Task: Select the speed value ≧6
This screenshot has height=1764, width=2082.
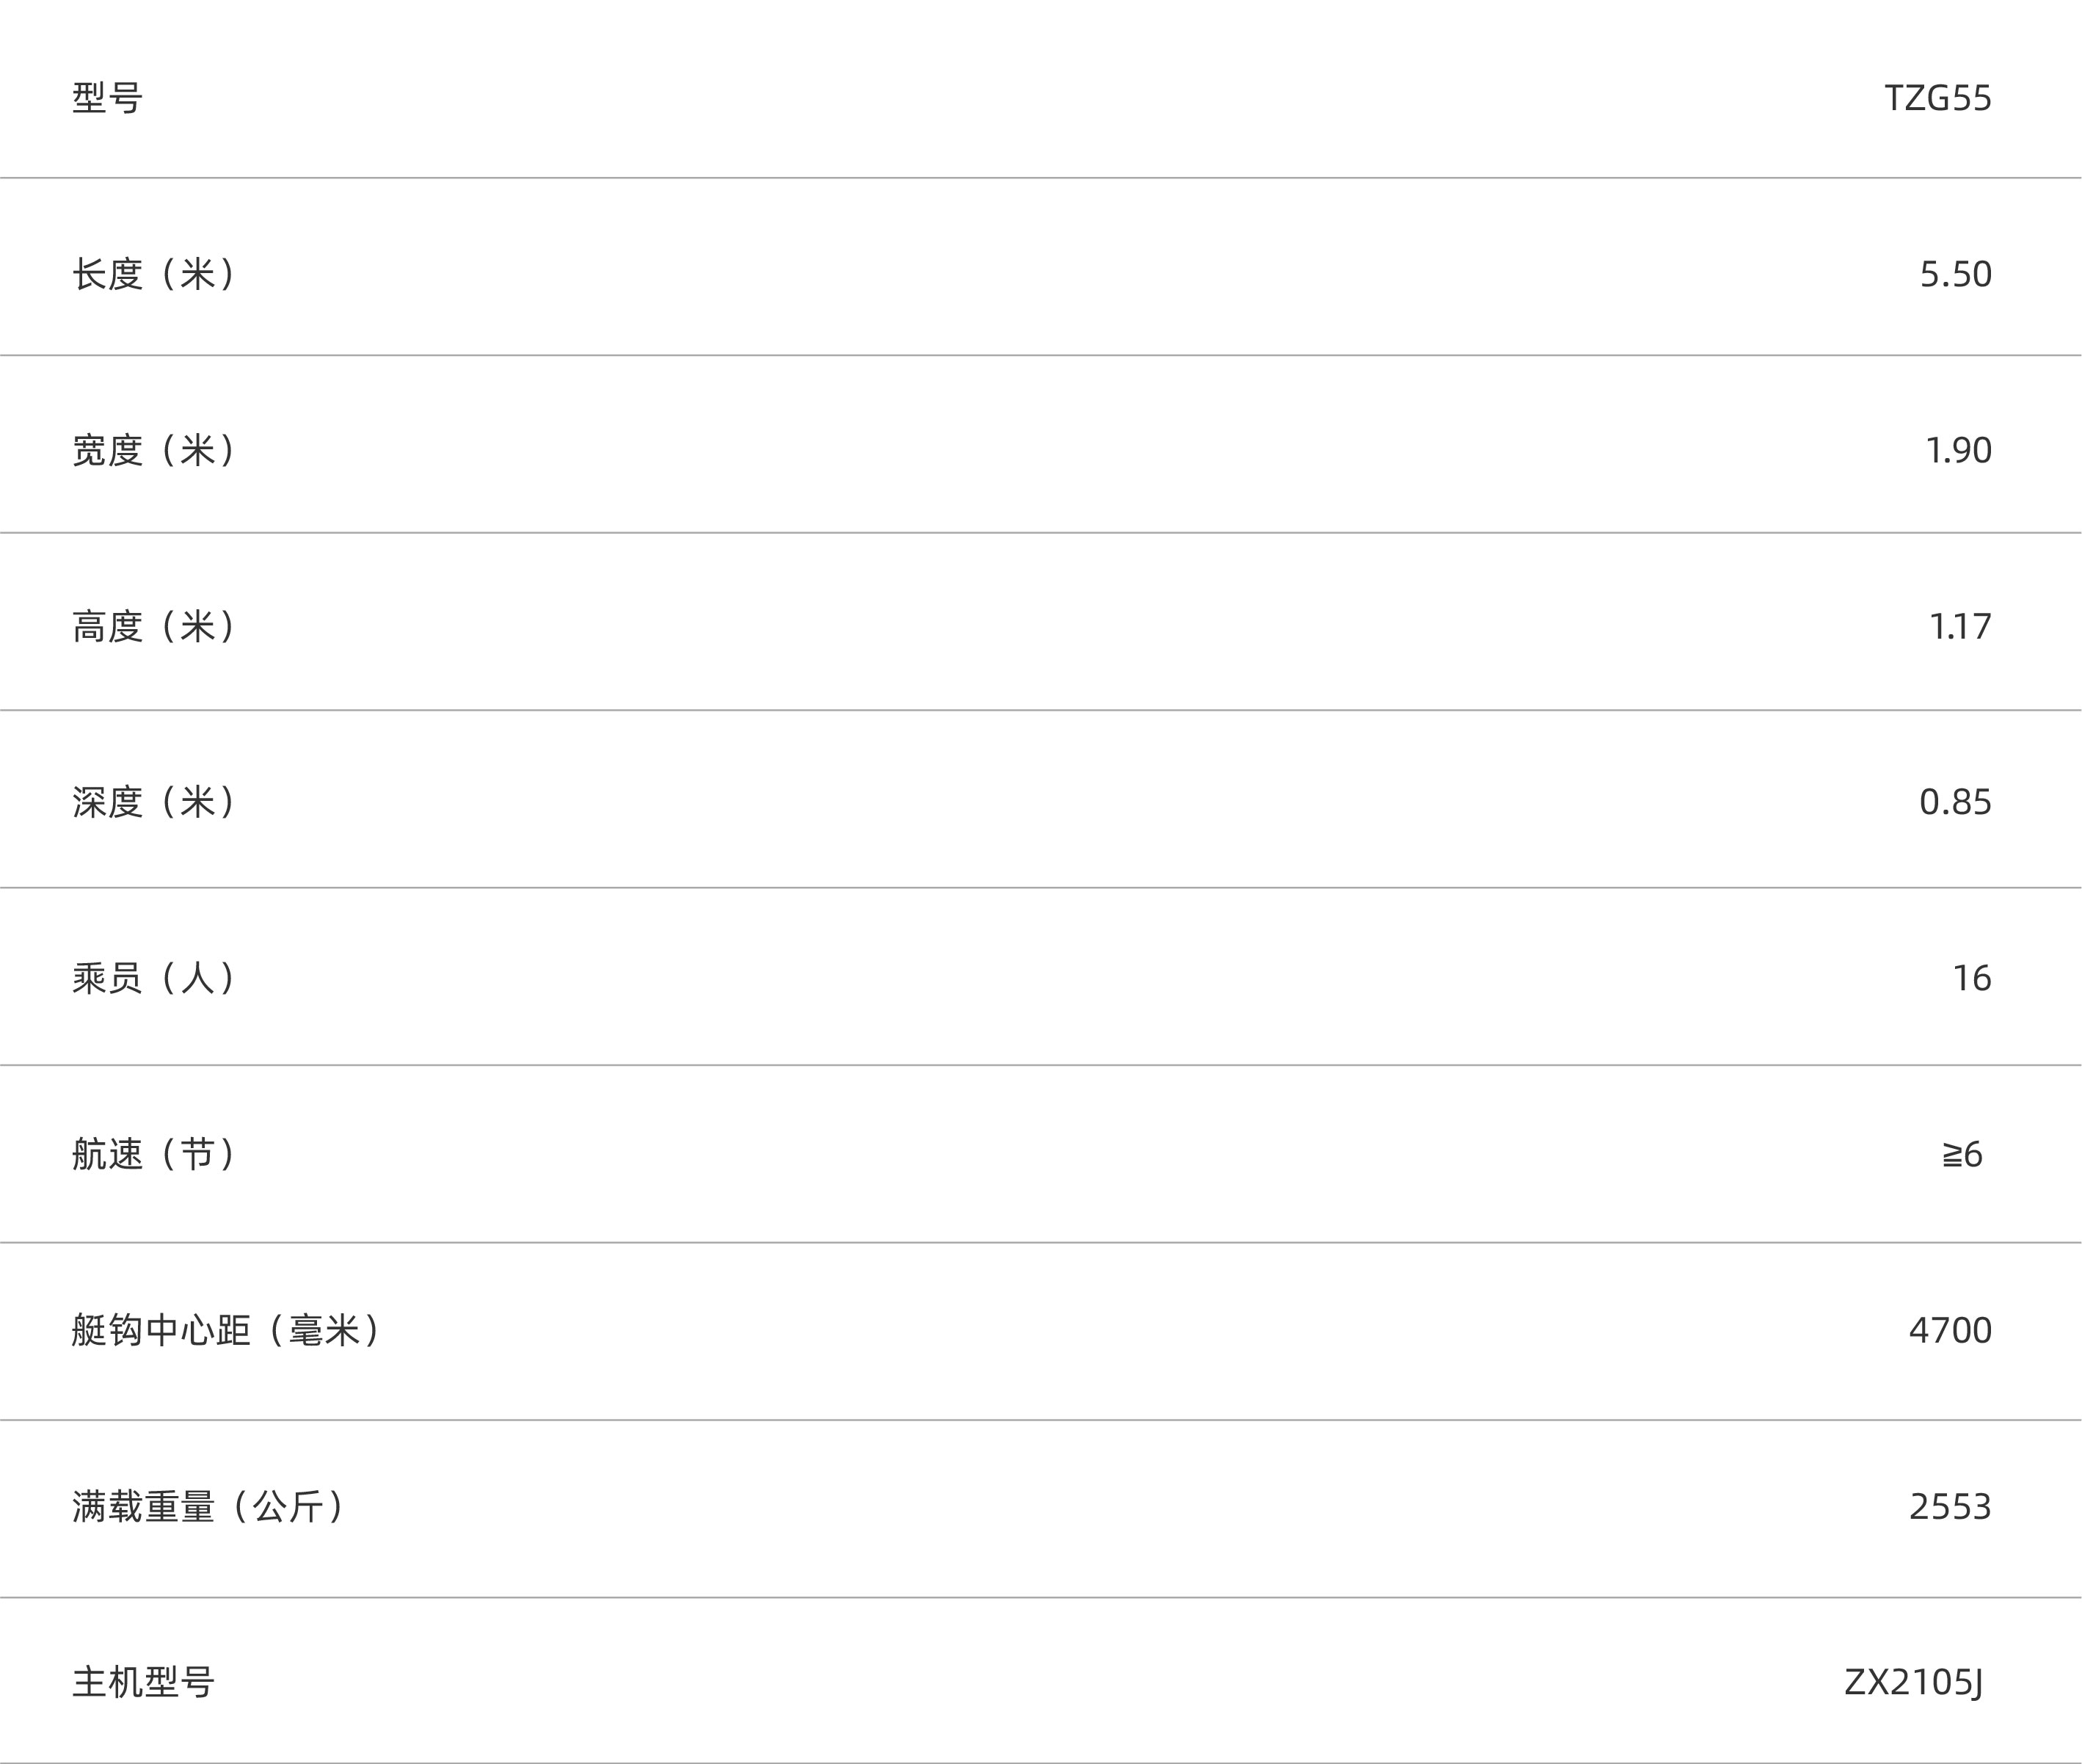Action: click(x=1962, y=1155)
